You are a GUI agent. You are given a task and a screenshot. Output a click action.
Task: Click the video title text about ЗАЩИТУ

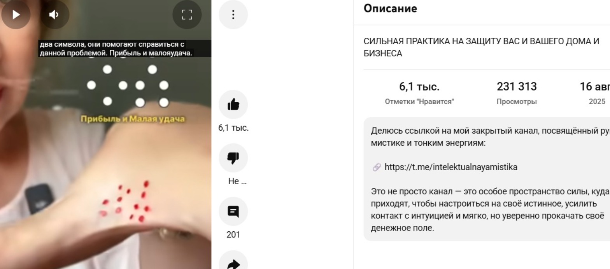482,47
